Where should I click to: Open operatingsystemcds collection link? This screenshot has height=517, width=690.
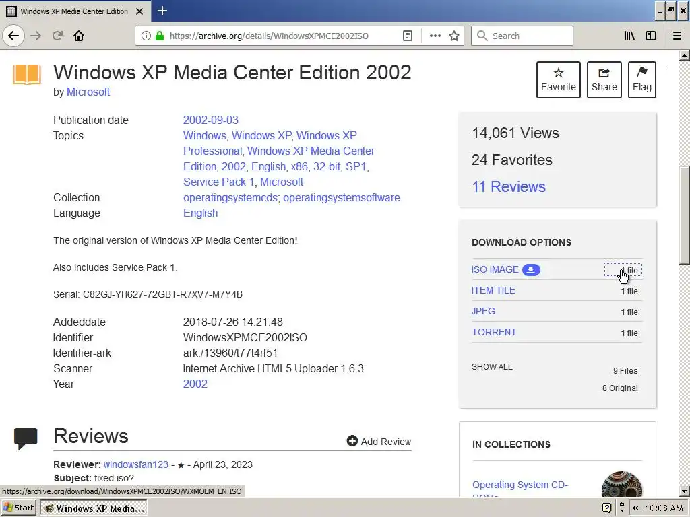(x=230, y=197)
